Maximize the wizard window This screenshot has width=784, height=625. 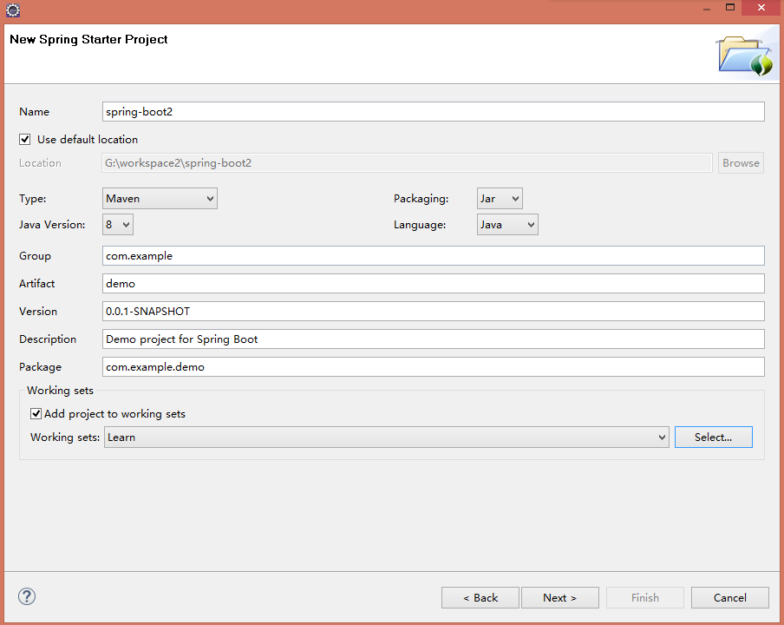coord(730,8)
